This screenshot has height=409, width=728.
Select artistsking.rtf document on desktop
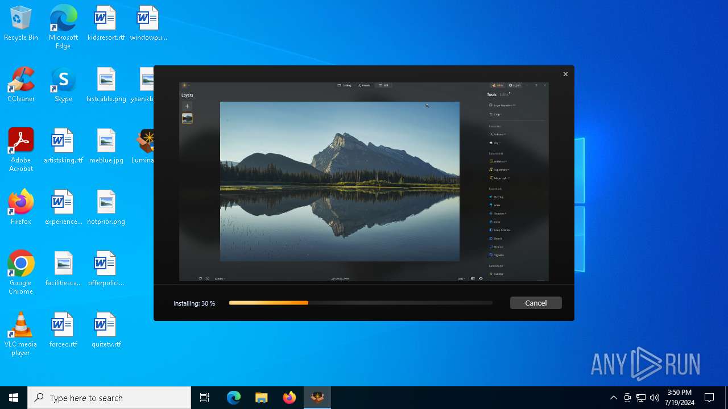point(63,147)
